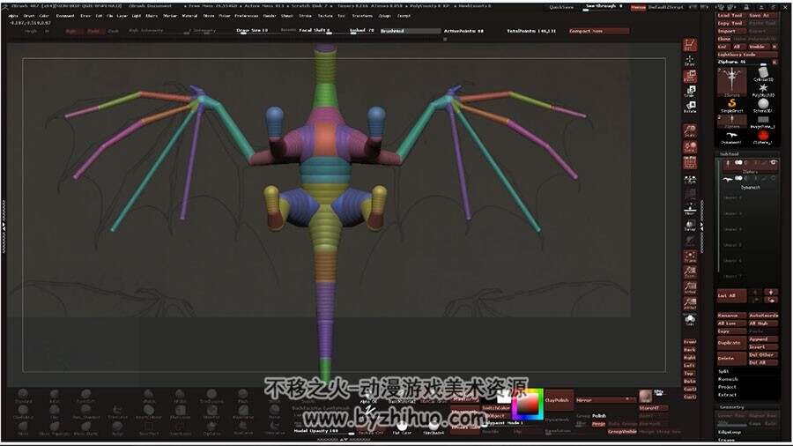Enable Transp transparency icon
Viewport: 793px width, 446px height.
(x=690, y=226)
